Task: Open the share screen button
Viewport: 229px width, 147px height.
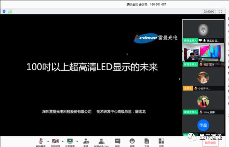Action: click(x=70, y=141)
